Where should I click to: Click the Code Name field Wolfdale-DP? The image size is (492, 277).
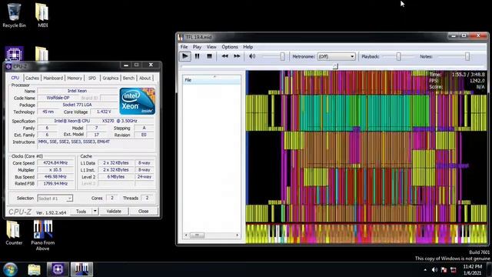58,98
